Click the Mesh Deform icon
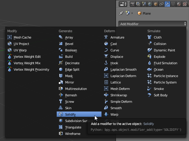The width and height of the screenshot is (189, 141). [106, 88]
